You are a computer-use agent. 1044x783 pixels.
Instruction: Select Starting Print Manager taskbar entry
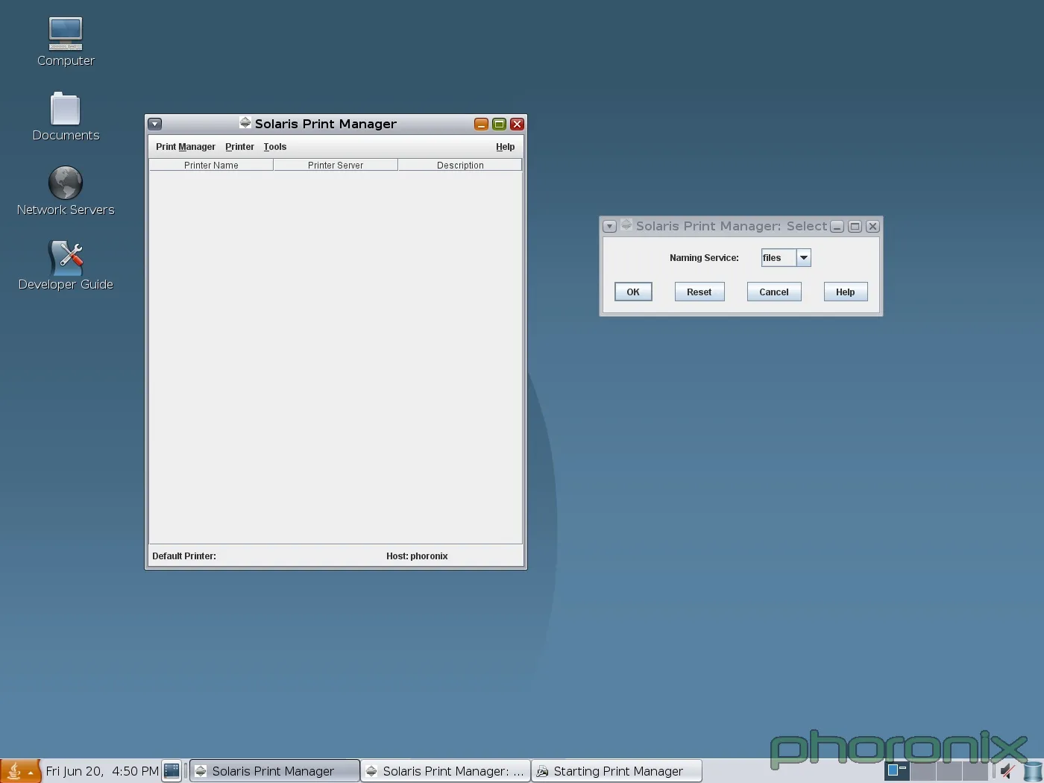click(x=617, y=771)
